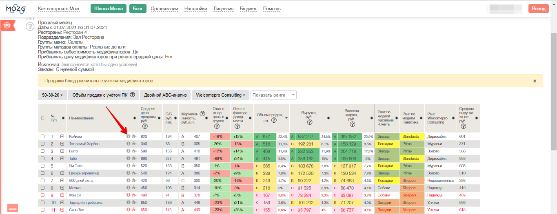Dismiss the yellow modifiers notice with X
557x214 pixels.
[535, 81]
